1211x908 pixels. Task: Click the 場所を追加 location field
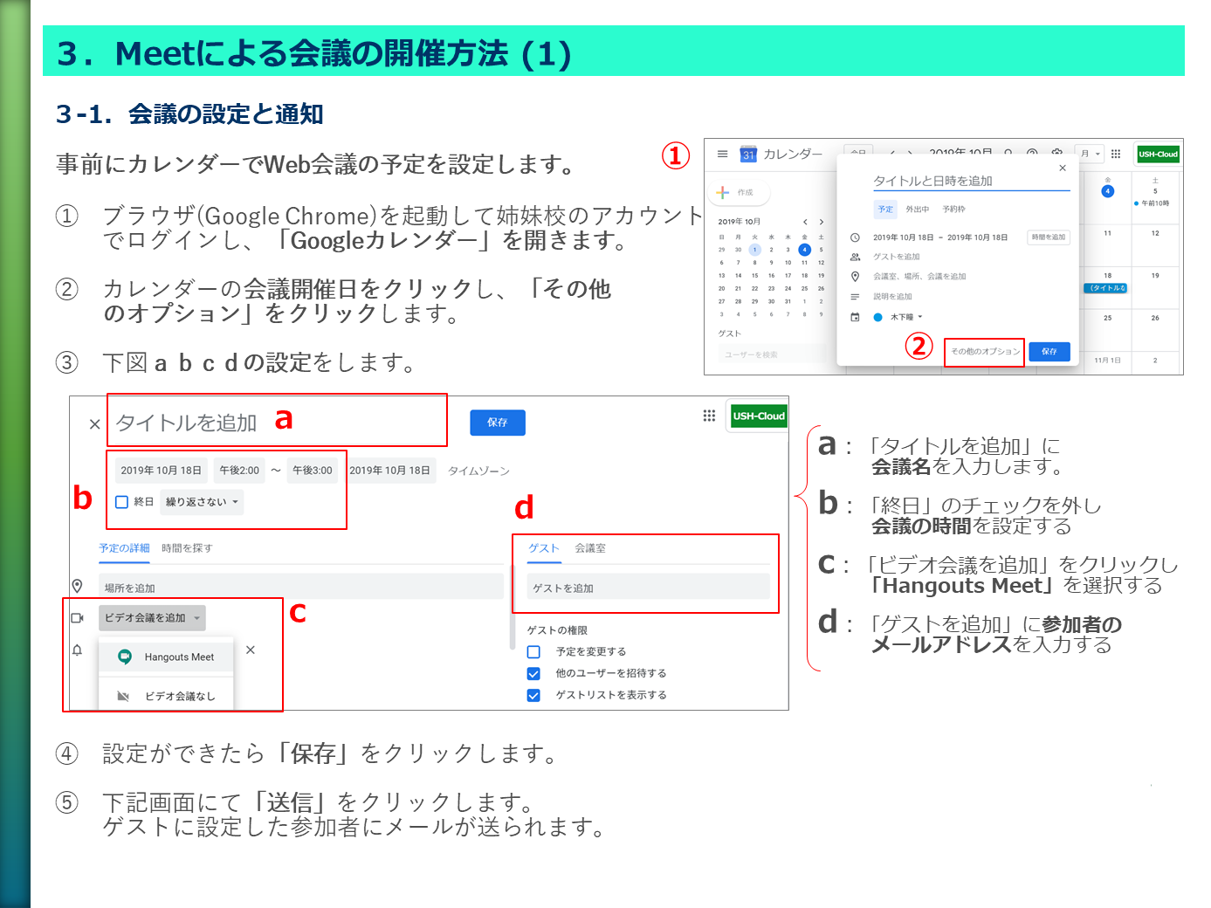tap(301, 587)
